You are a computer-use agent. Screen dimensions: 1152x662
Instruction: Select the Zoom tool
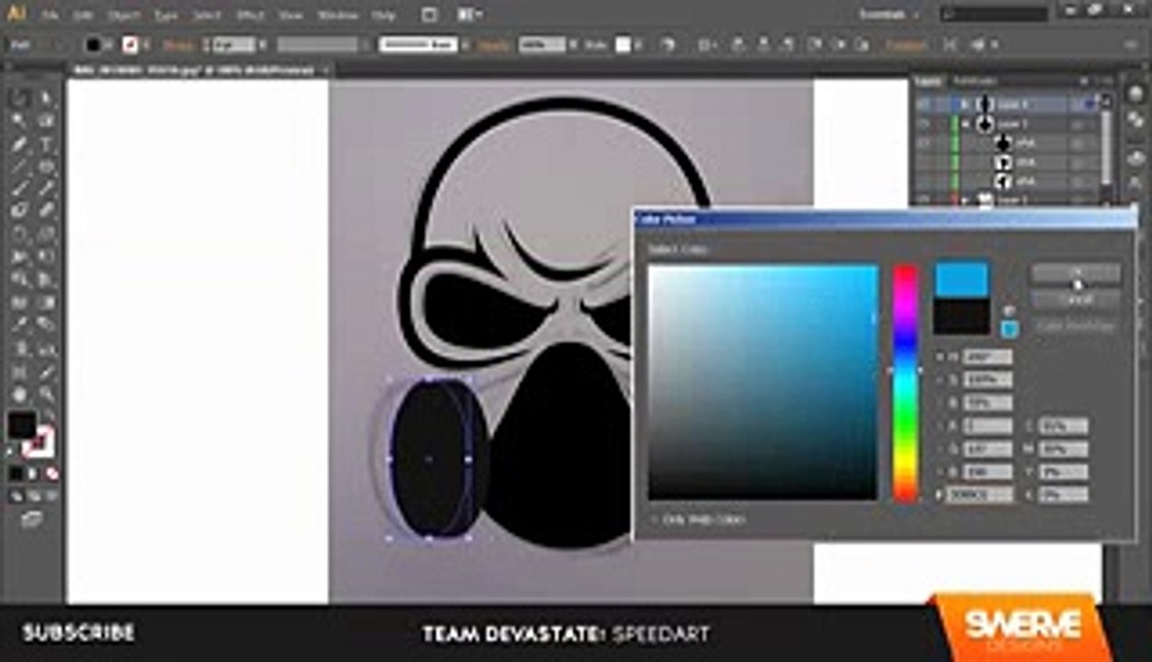coord(46,394)
